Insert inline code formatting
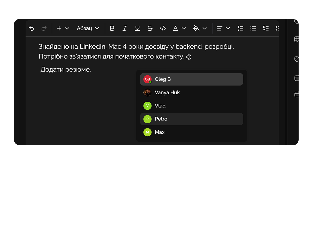The width and height of the screenshot is (312, 234). tap(163, 28)
